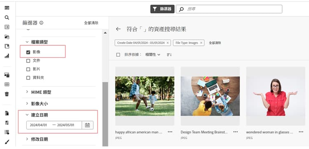Image resolution: width=309 pixels, height=149 pixels.
Task: Remove the File Type: Images chip via its X
Action: click(x=201, y=43)
